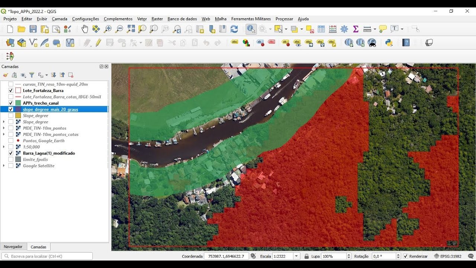
Task: Create a new project with the blank page icon
Action: point(10,29)
